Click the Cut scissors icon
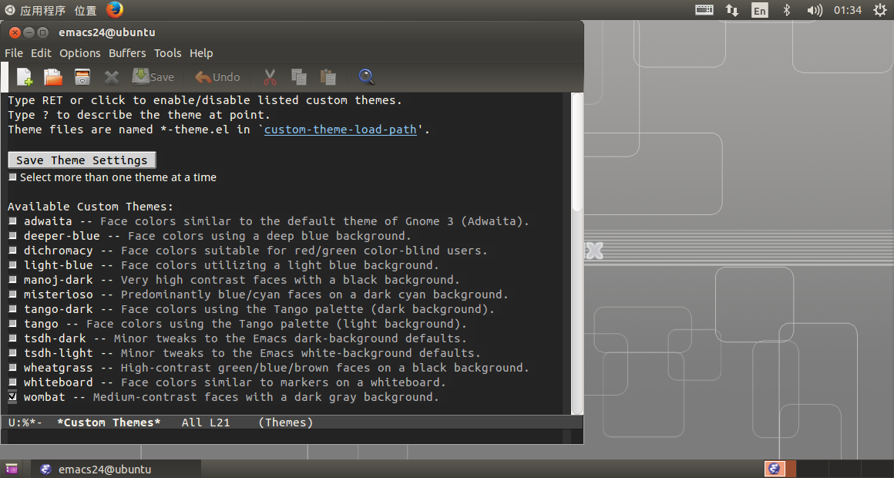The width and height of the screenshot is (894, 478). [x=271, y=76]
